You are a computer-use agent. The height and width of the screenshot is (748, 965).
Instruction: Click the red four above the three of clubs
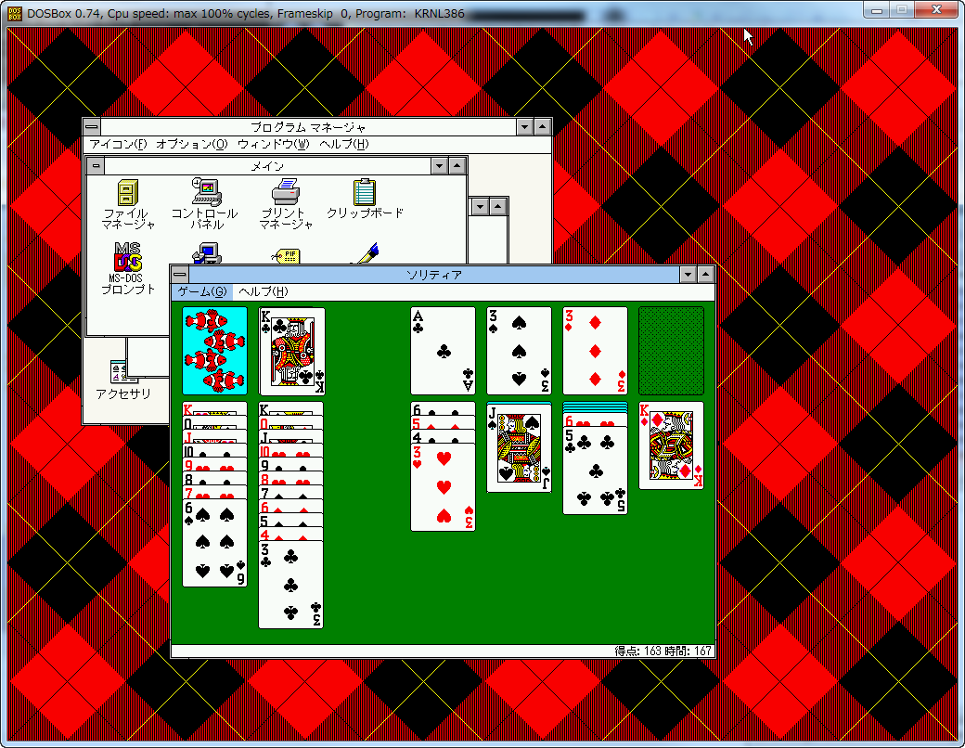291,534
